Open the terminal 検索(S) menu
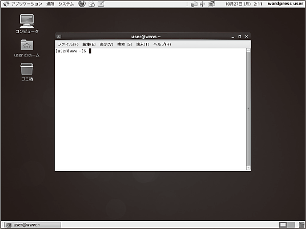306x229 pixels. 124,44
